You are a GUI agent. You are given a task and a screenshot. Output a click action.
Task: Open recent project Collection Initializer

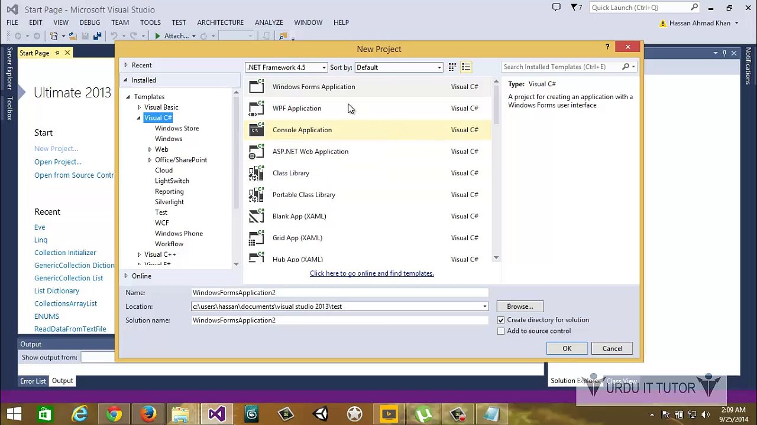click(x=65, y=253)
